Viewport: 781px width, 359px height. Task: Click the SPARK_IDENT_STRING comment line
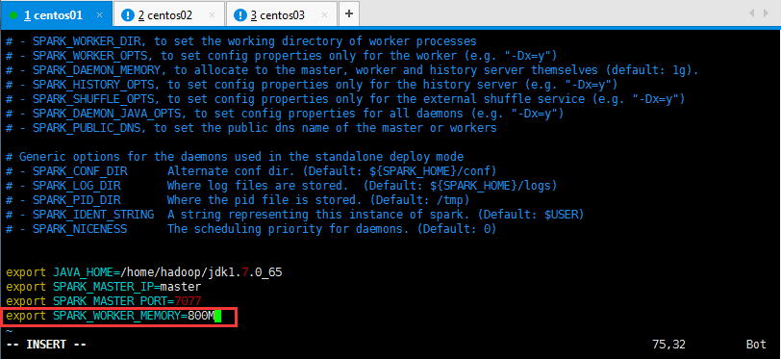coord(294,215)
